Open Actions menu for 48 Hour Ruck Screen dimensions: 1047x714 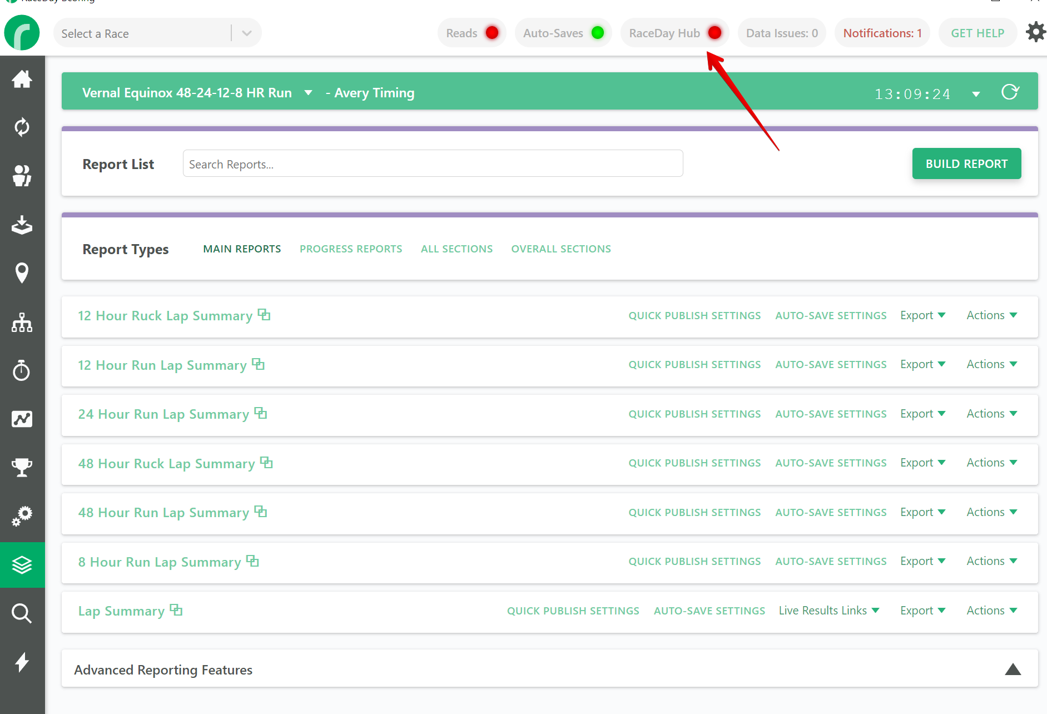(992, 463)
